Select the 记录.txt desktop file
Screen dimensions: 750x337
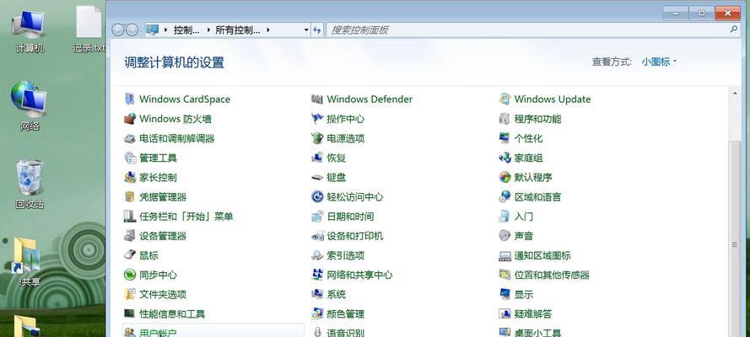click(x=89, y=29)
